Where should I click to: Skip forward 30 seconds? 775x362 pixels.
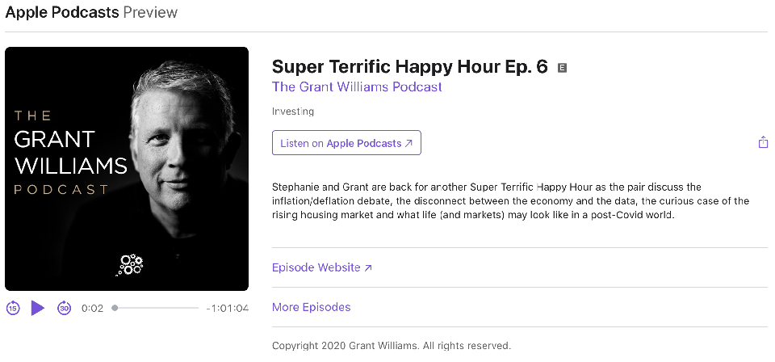pos(64,308)
